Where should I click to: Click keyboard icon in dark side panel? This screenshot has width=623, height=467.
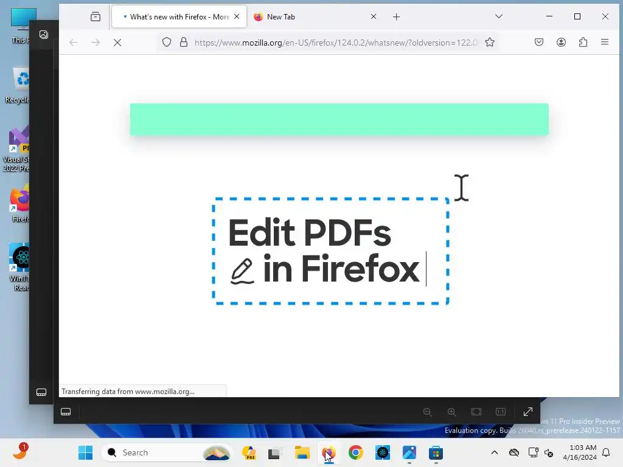point(41,392)
